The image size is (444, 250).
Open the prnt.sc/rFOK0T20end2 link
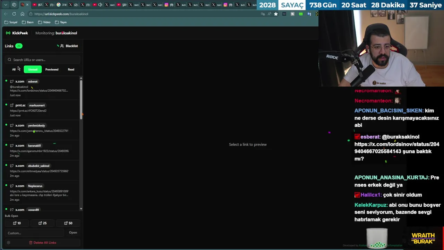28,111
